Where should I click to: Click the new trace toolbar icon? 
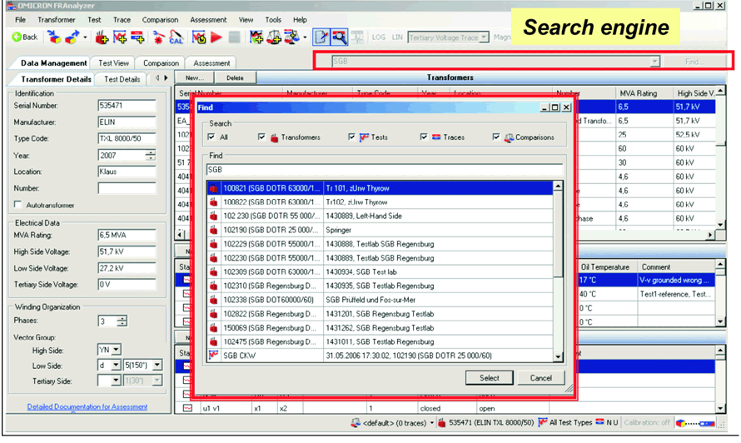click(x=137, y=37)
